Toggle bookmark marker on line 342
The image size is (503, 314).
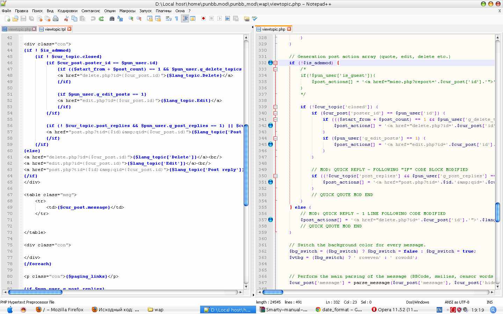[x=270, y=126]
